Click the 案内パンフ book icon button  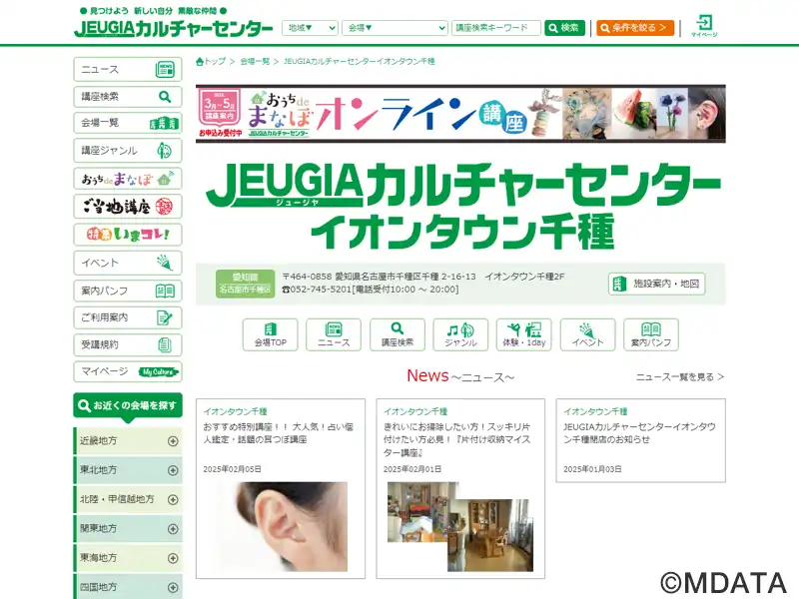[651, 334]
